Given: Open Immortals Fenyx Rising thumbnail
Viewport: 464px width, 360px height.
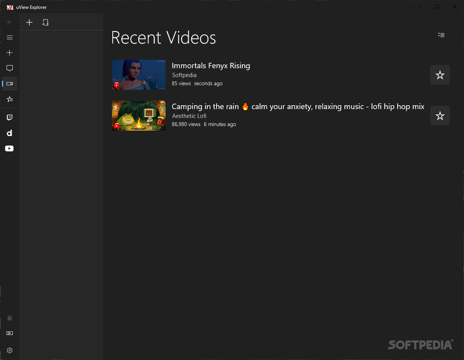Looking at the screenshot, I should pyautogui.click(x=139, y=75).
